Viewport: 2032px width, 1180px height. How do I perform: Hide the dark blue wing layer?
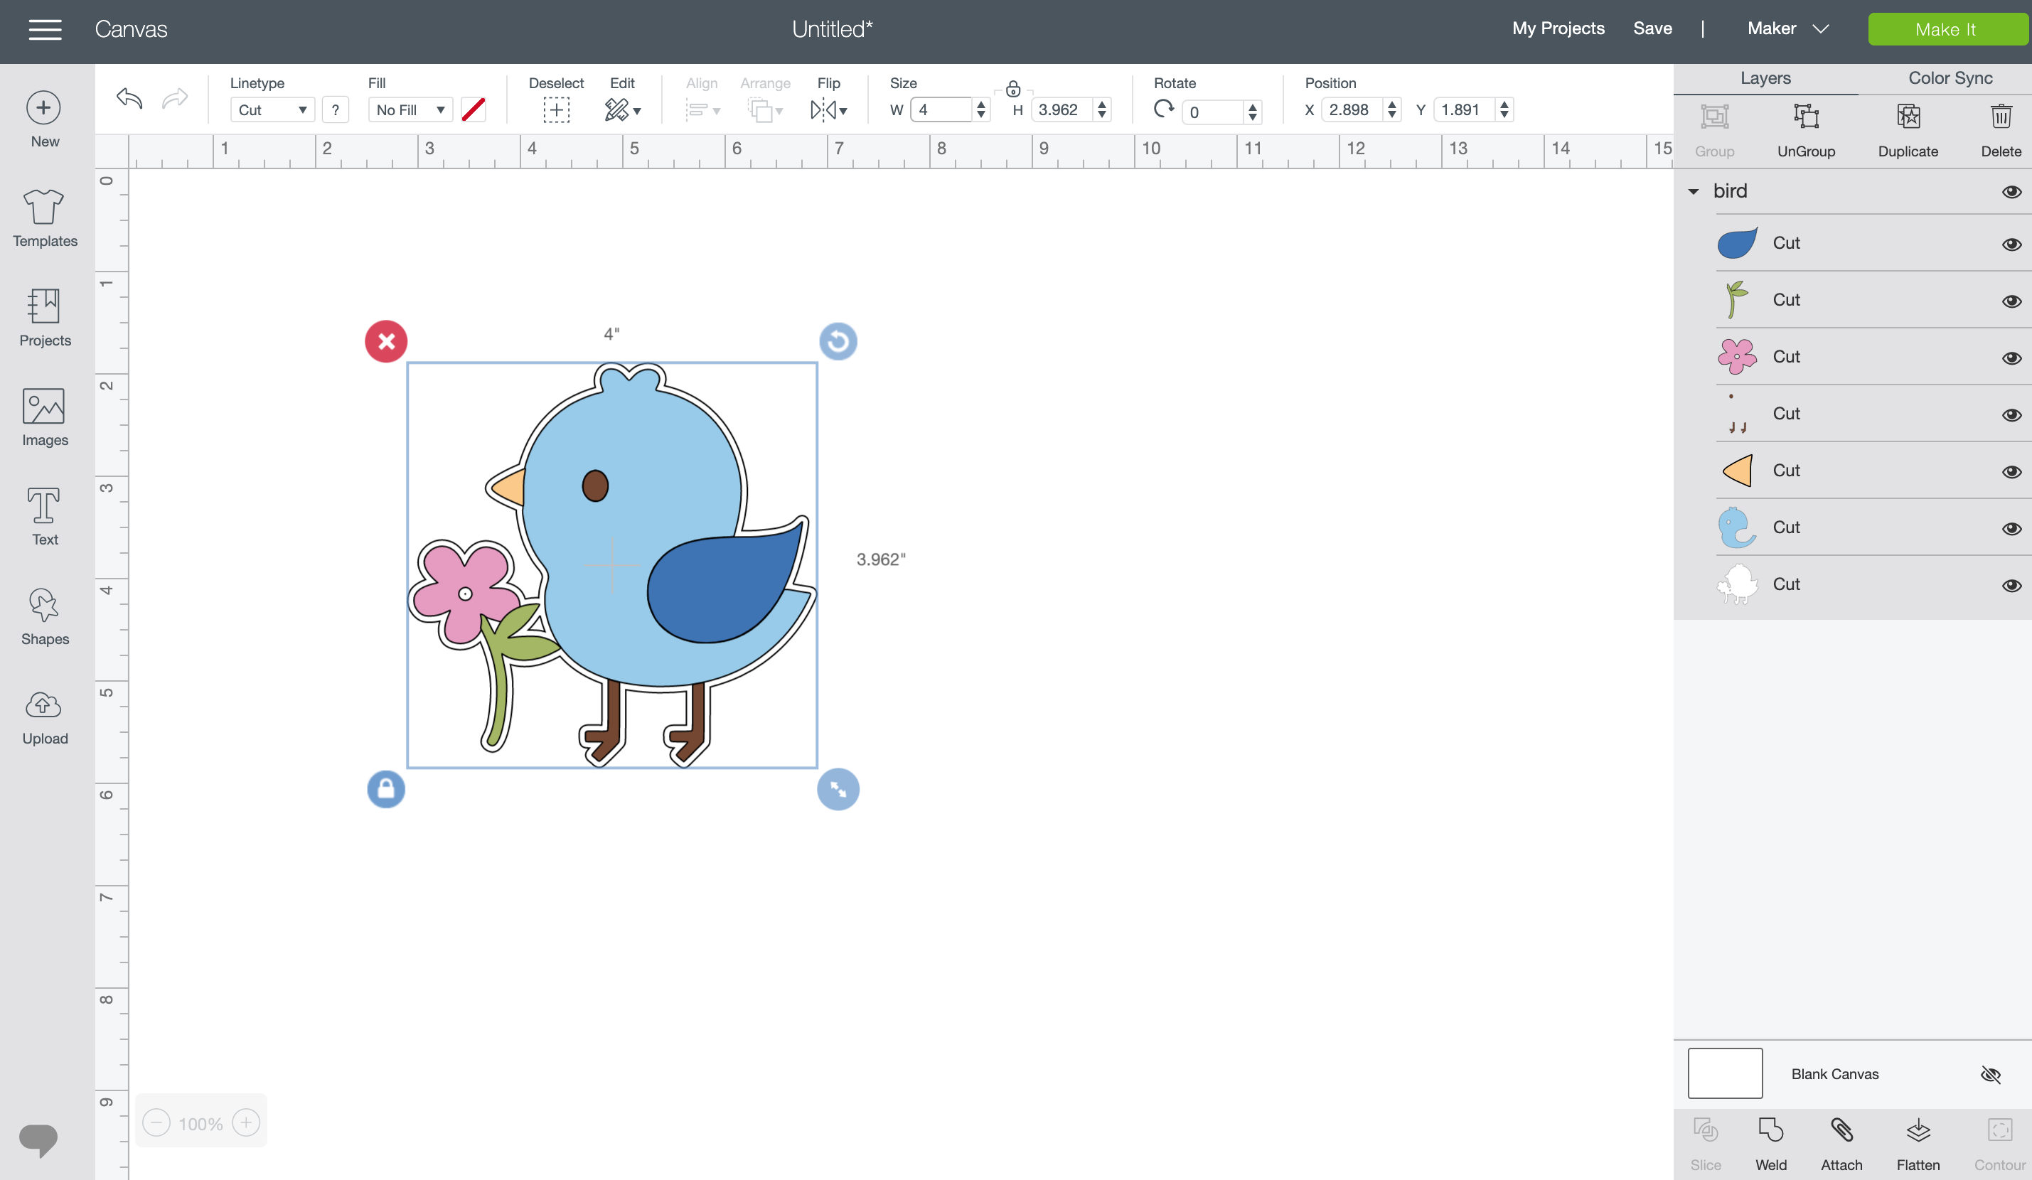(x=2011, y=245)
